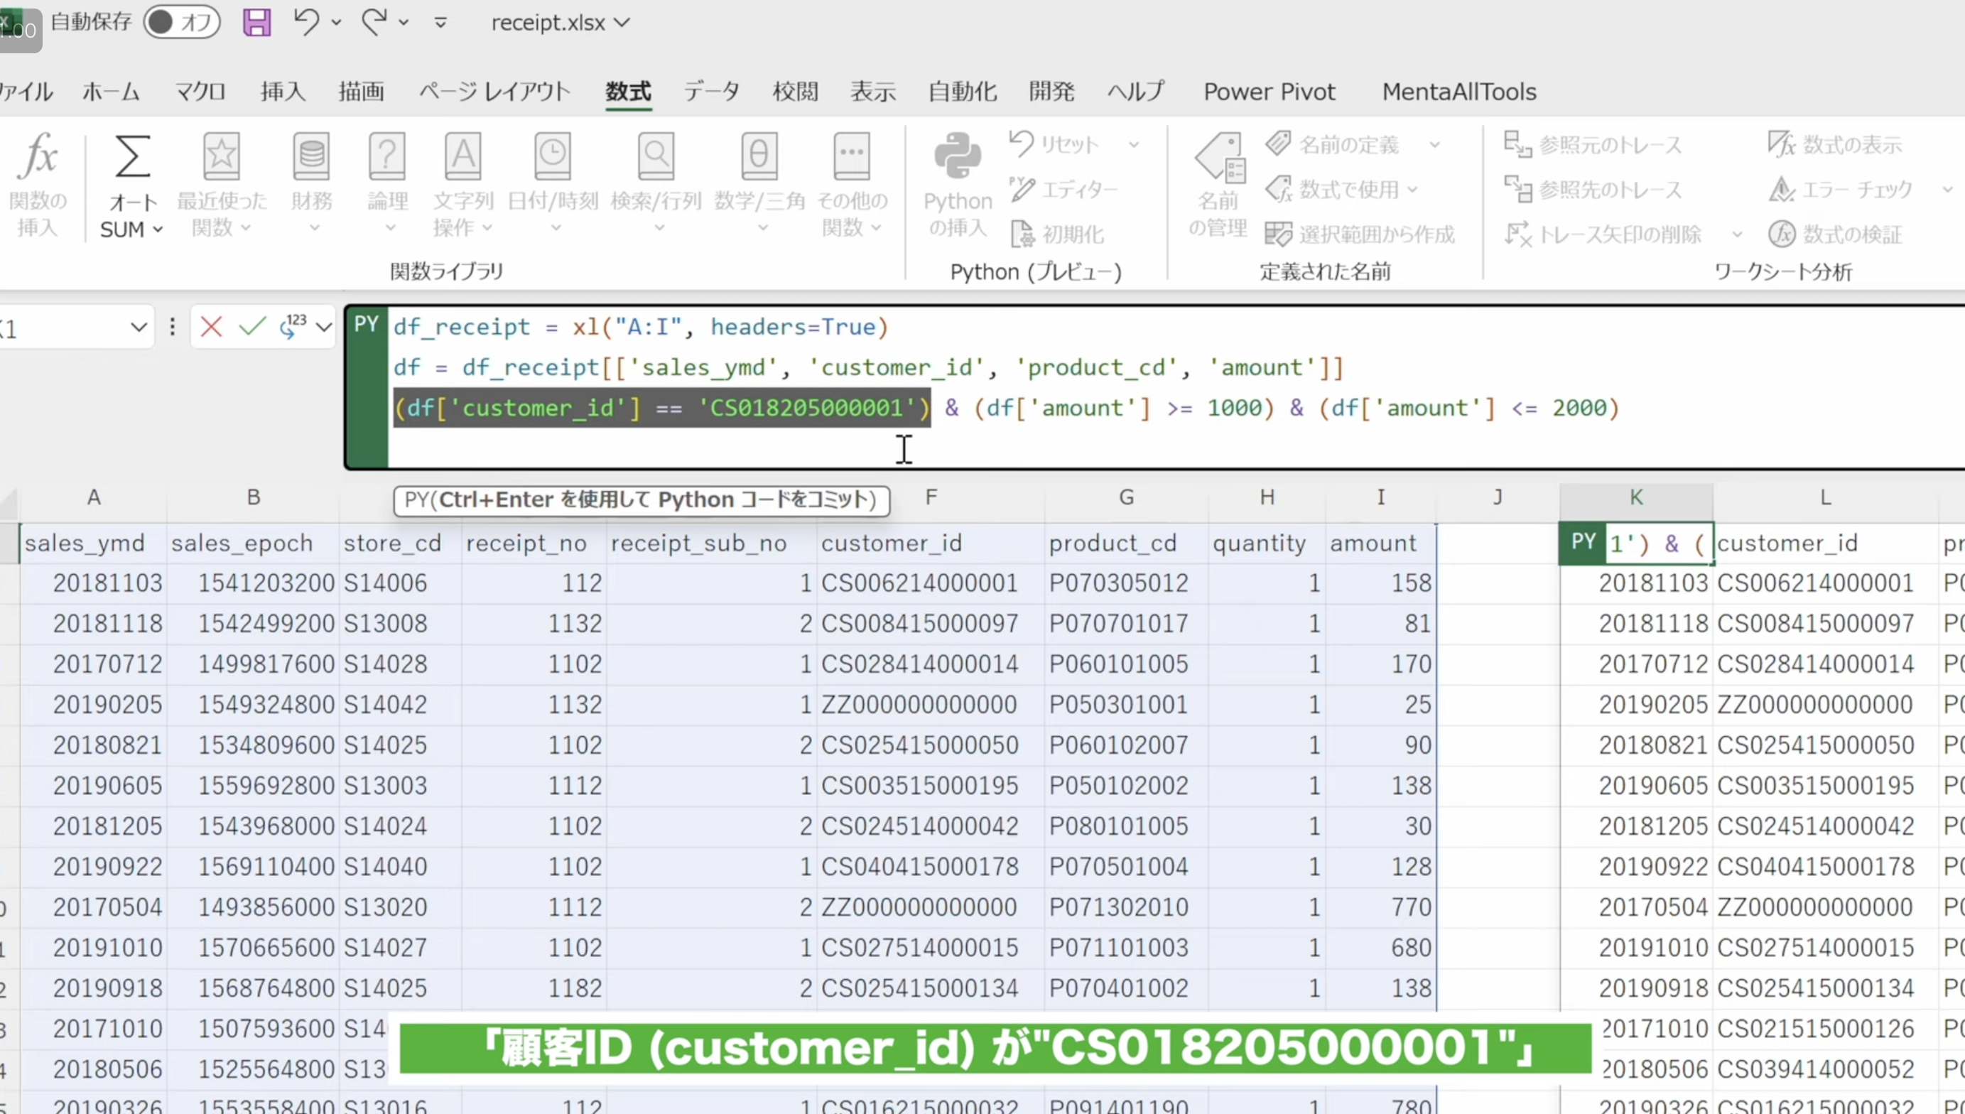The height and width of the screenshot is (1114, 1965).
Task: Open the 数学/三角 functions icon
Action: [759, 156]
